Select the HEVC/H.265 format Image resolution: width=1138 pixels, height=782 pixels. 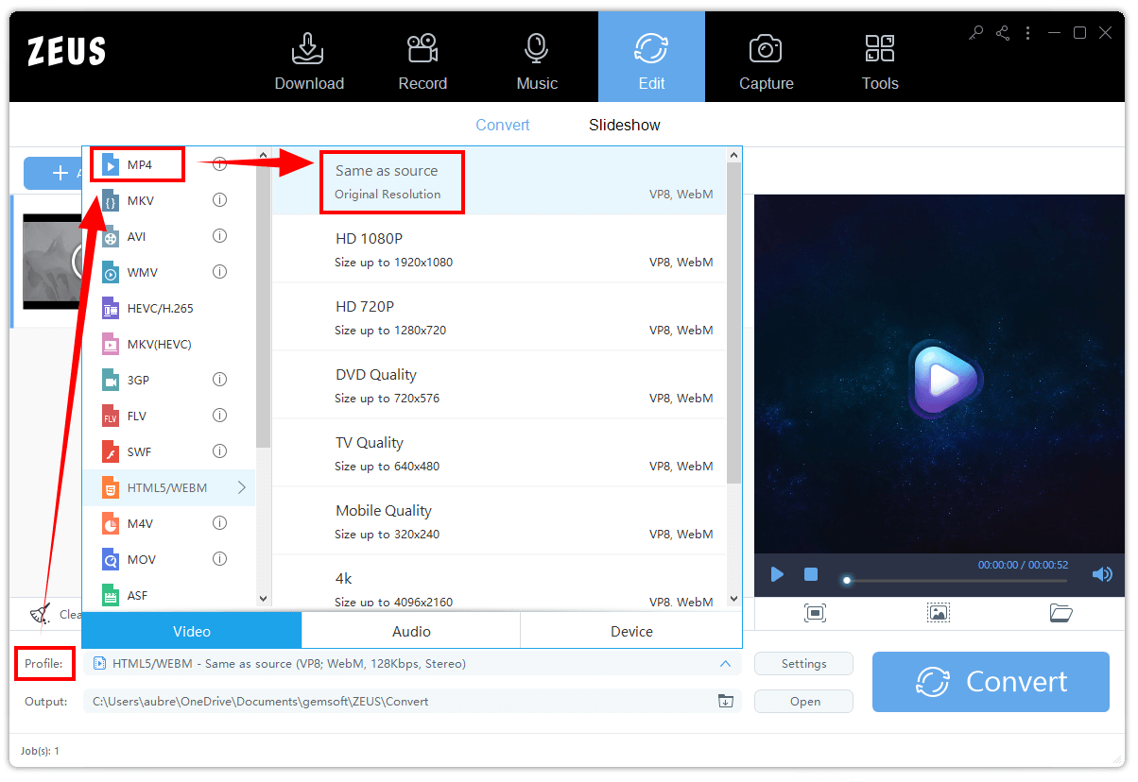click(x=168, y=308)
